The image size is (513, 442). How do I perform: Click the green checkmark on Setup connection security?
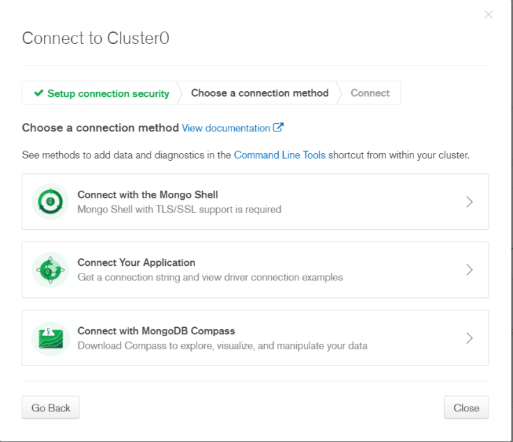[x=38, y=93]
